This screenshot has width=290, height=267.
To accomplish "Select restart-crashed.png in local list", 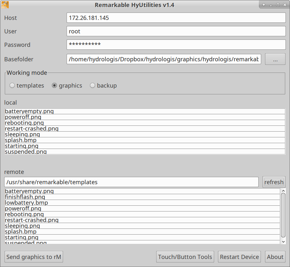I will click(145, 128).
